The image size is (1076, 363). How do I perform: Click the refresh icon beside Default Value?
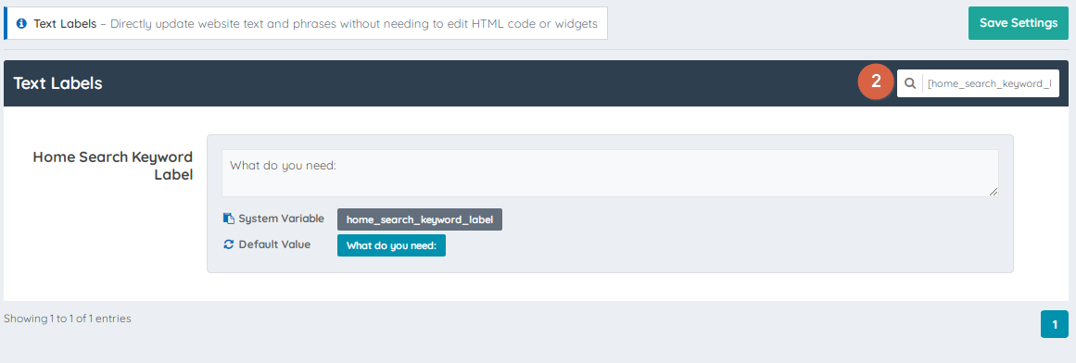229,244
